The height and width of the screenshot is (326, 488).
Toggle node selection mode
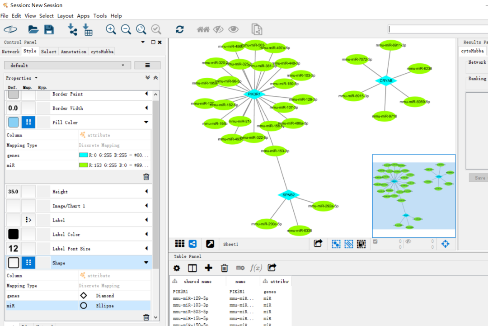(x=336, y=244)
